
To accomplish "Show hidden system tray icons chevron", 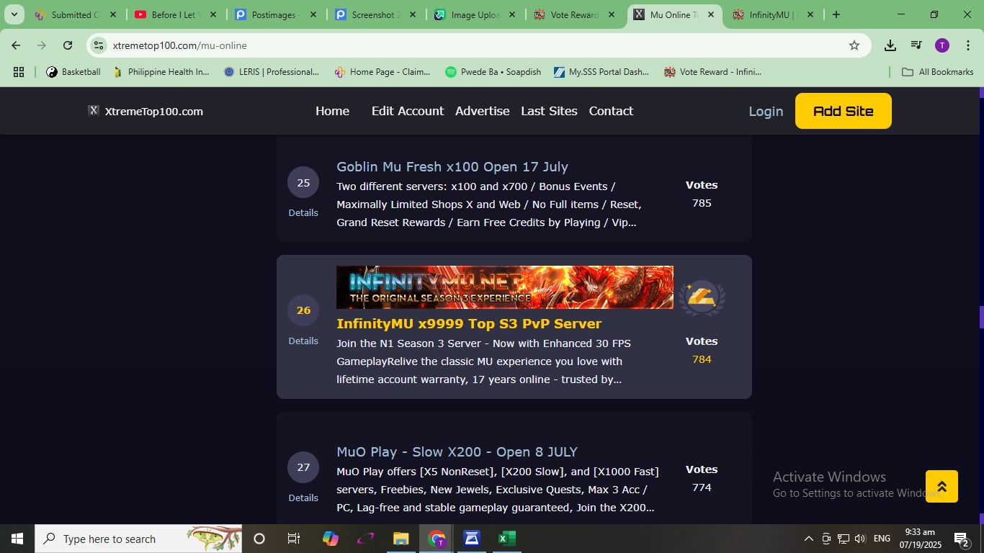I will coord(808,539).
